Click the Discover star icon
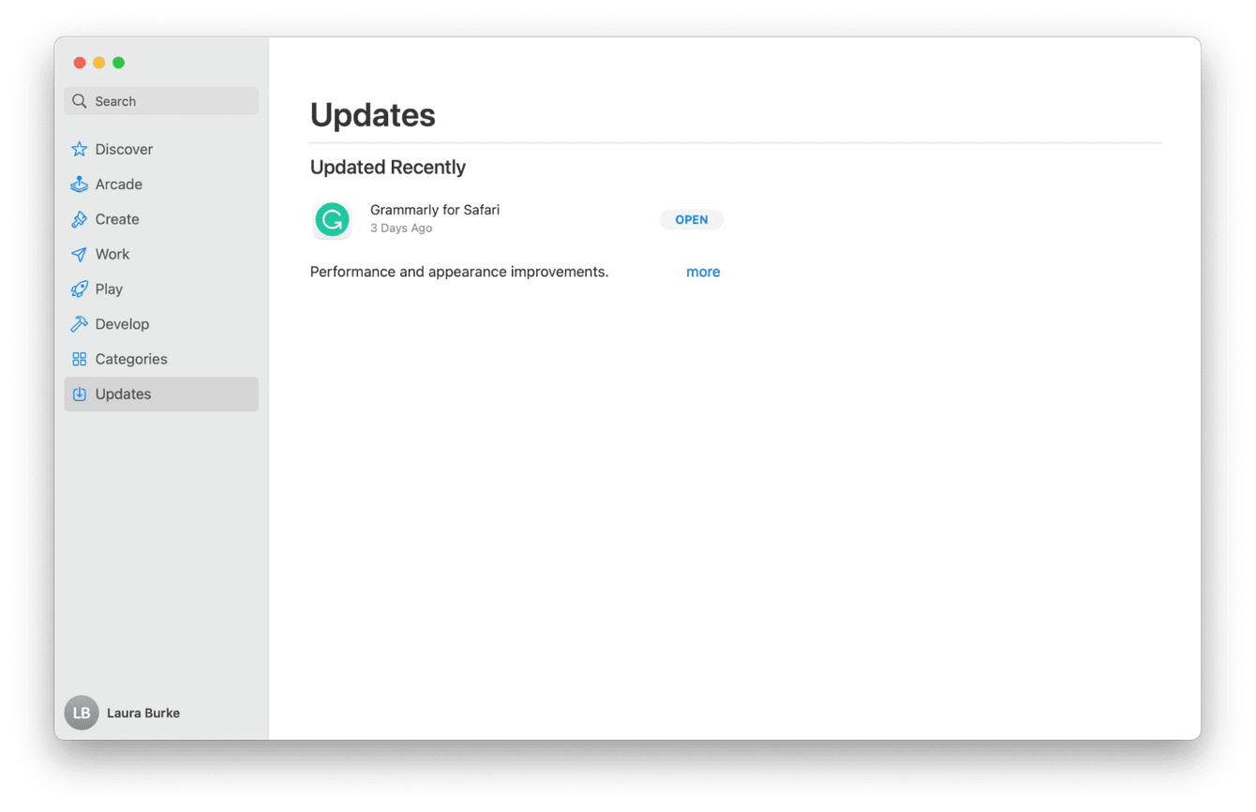Screen dimensions: 1256x812 point(80,149)
